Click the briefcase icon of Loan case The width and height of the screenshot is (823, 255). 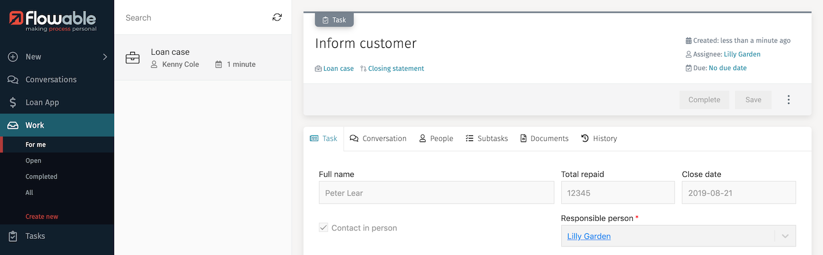(x=133, y=58)
